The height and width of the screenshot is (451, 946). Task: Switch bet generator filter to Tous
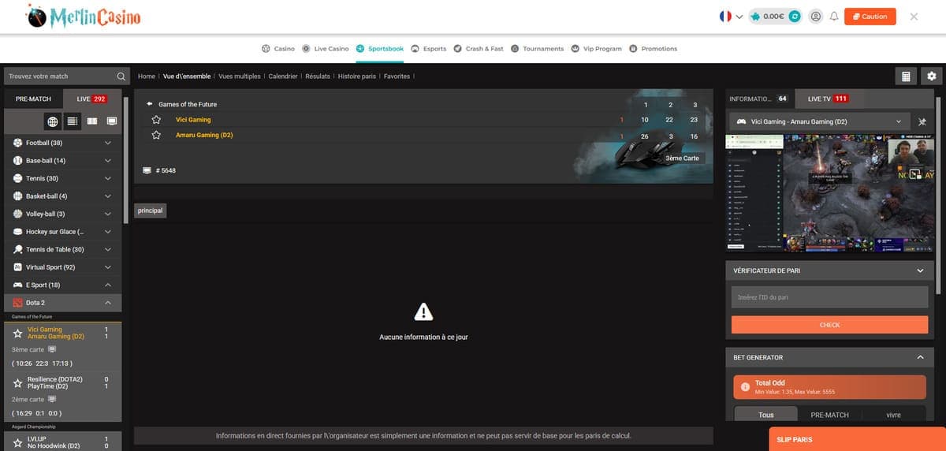pos(766,415)
